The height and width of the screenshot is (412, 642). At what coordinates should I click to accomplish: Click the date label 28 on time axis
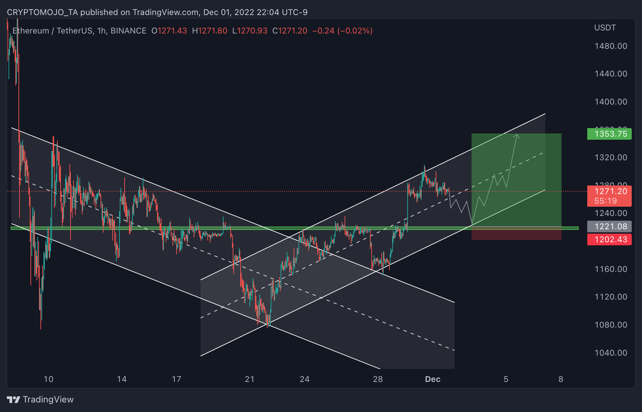tap(378, 379)
